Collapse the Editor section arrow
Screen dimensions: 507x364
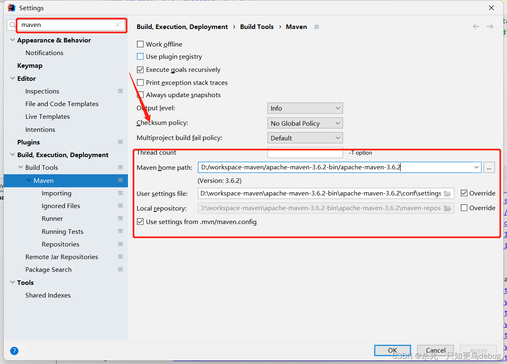coord(12,78)
